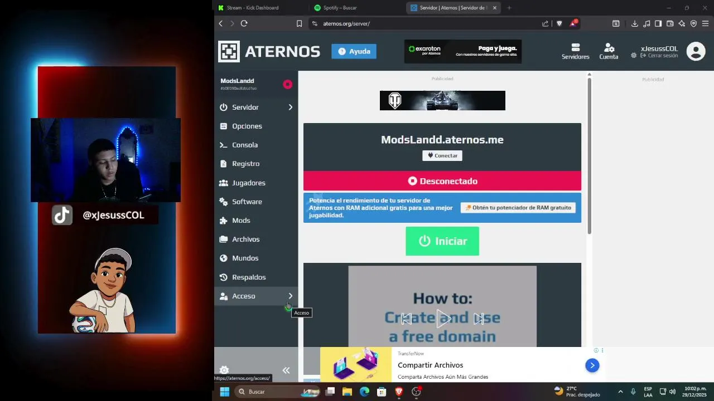714x401 pixels.
Task: Expand the Acceso chevron arrow
Action: click(290, 296)
